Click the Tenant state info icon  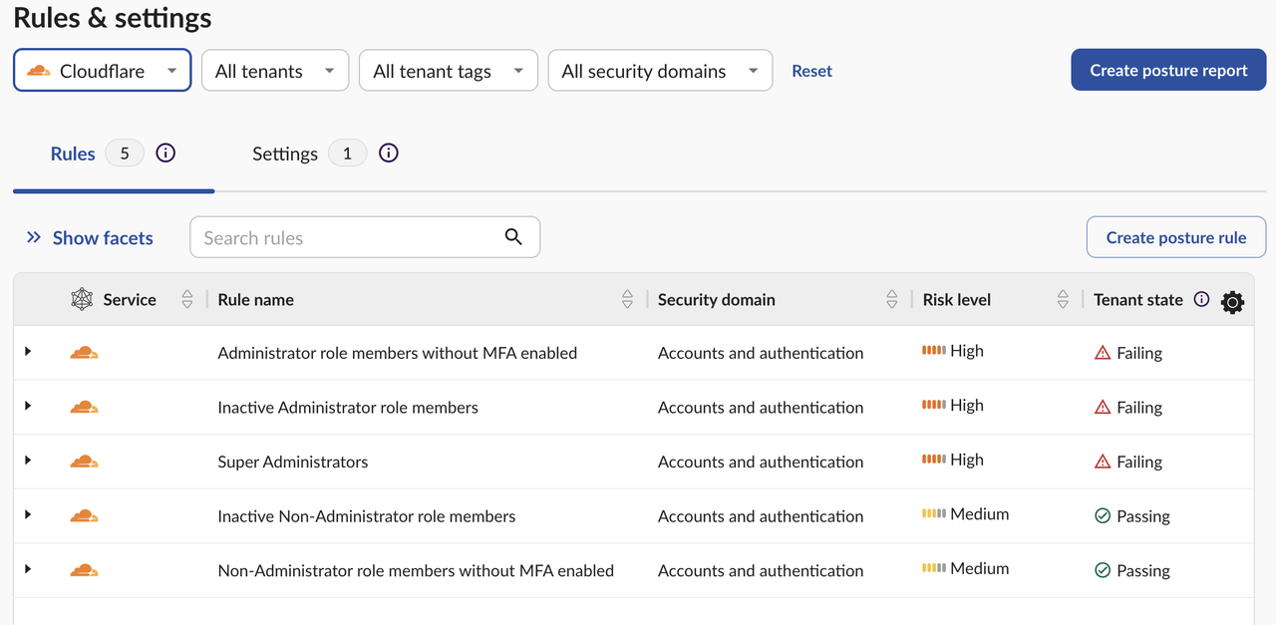coord(1201,299)
